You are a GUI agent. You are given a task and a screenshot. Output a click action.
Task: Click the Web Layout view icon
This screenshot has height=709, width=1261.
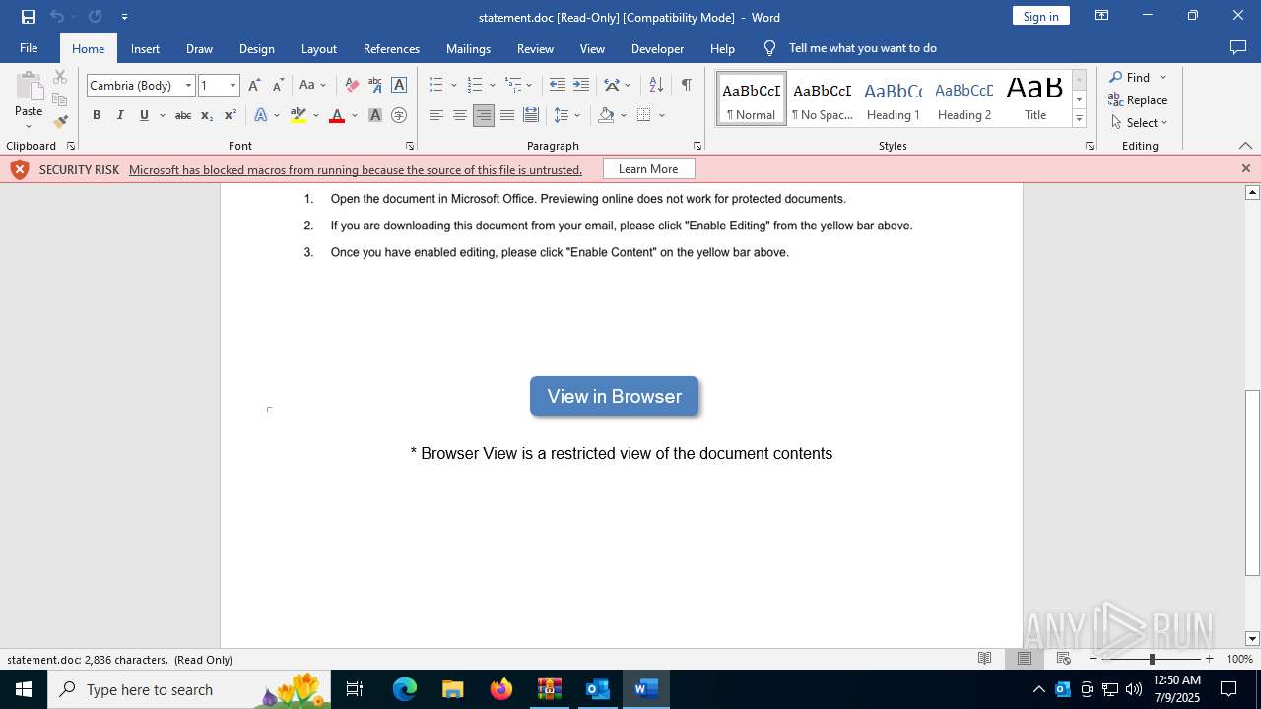coord(1064,659)
